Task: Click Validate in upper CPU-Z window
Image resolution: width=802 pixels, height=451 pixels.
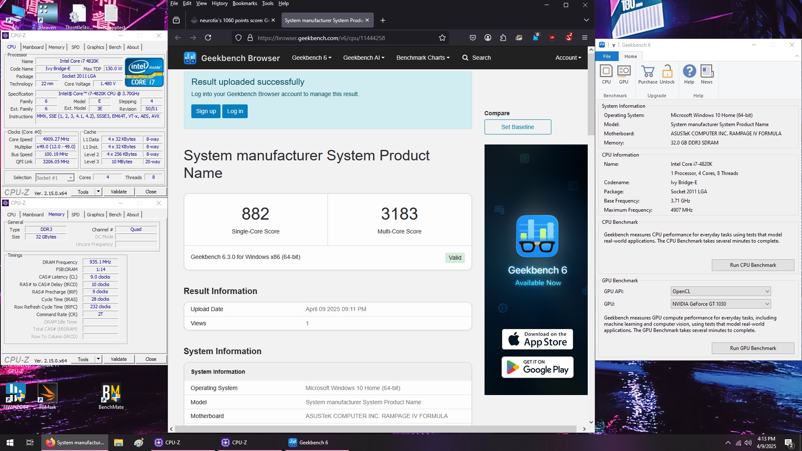Action: click(x=119, y=192)
